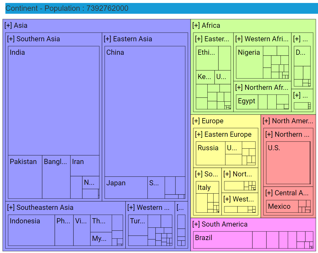Click the tile labeled N... in Southern Asia
Screen dimensions: 318x253
pos(91,183)
